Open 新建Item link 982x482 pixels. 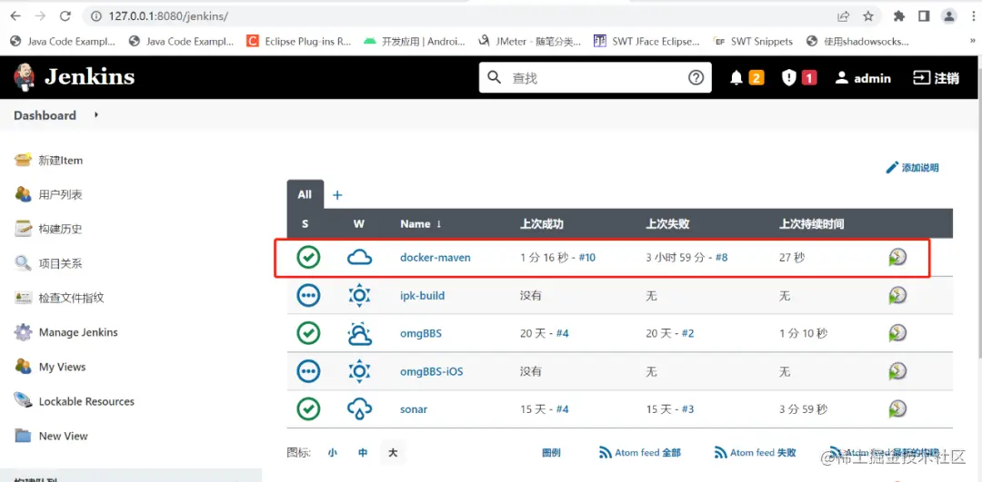click(x=61, y=161)
